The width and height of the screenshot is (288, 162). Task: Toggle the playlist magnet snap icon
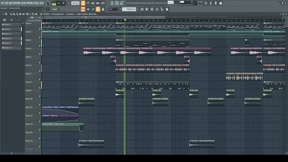(6, 14)
